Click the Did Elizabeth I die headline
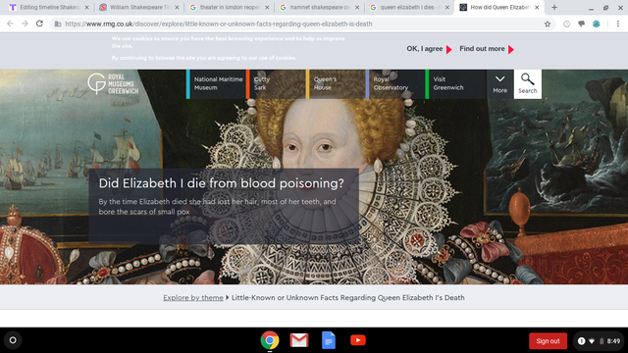 click(221, 183)
